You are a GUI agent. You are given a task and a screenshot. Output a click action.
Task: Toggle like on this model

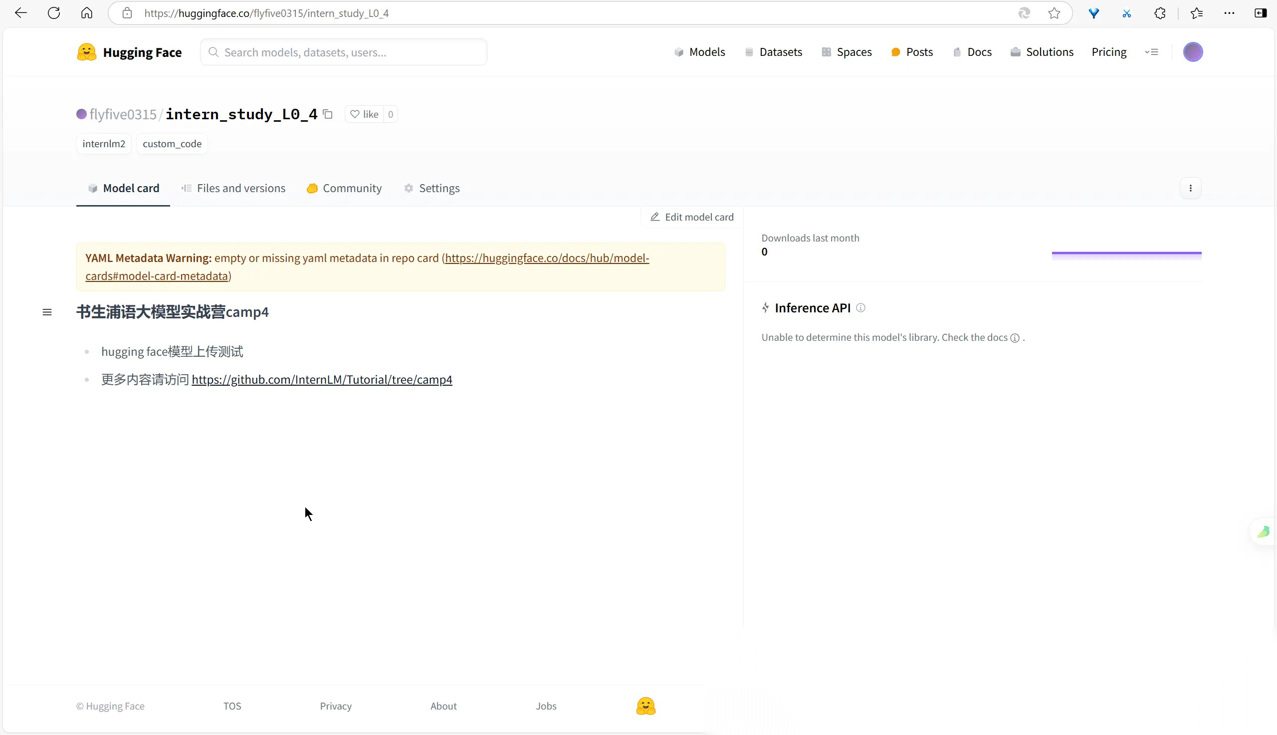coord(364,115)
